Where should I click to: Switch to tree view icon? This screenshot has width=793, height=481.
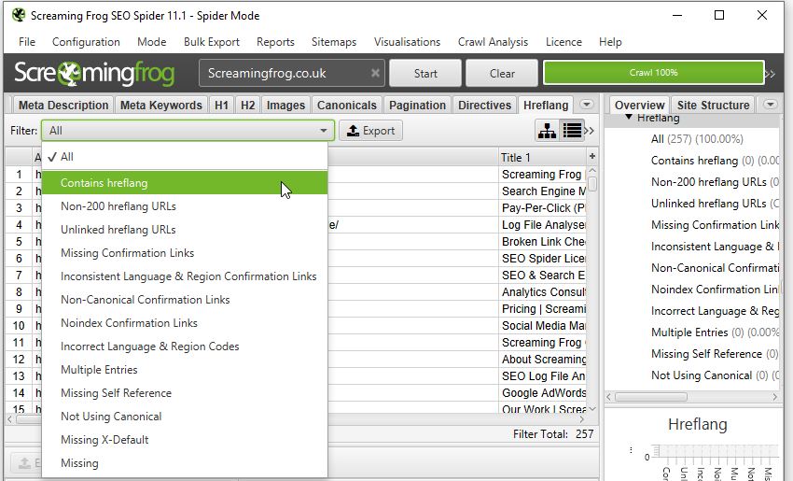click(547, 131)
